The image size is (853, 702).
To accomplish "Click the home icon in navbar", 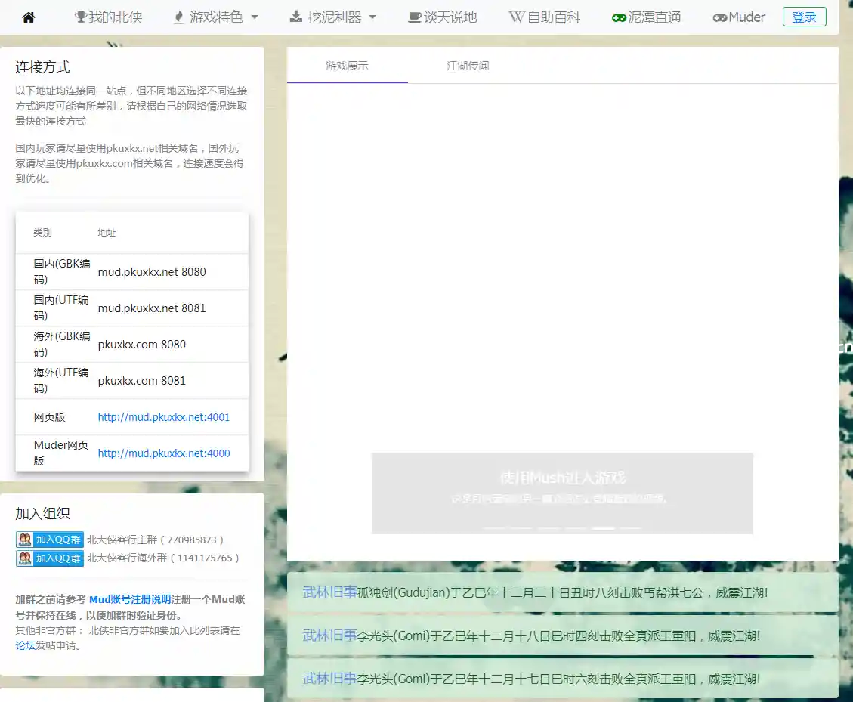I will pos(29,17).
